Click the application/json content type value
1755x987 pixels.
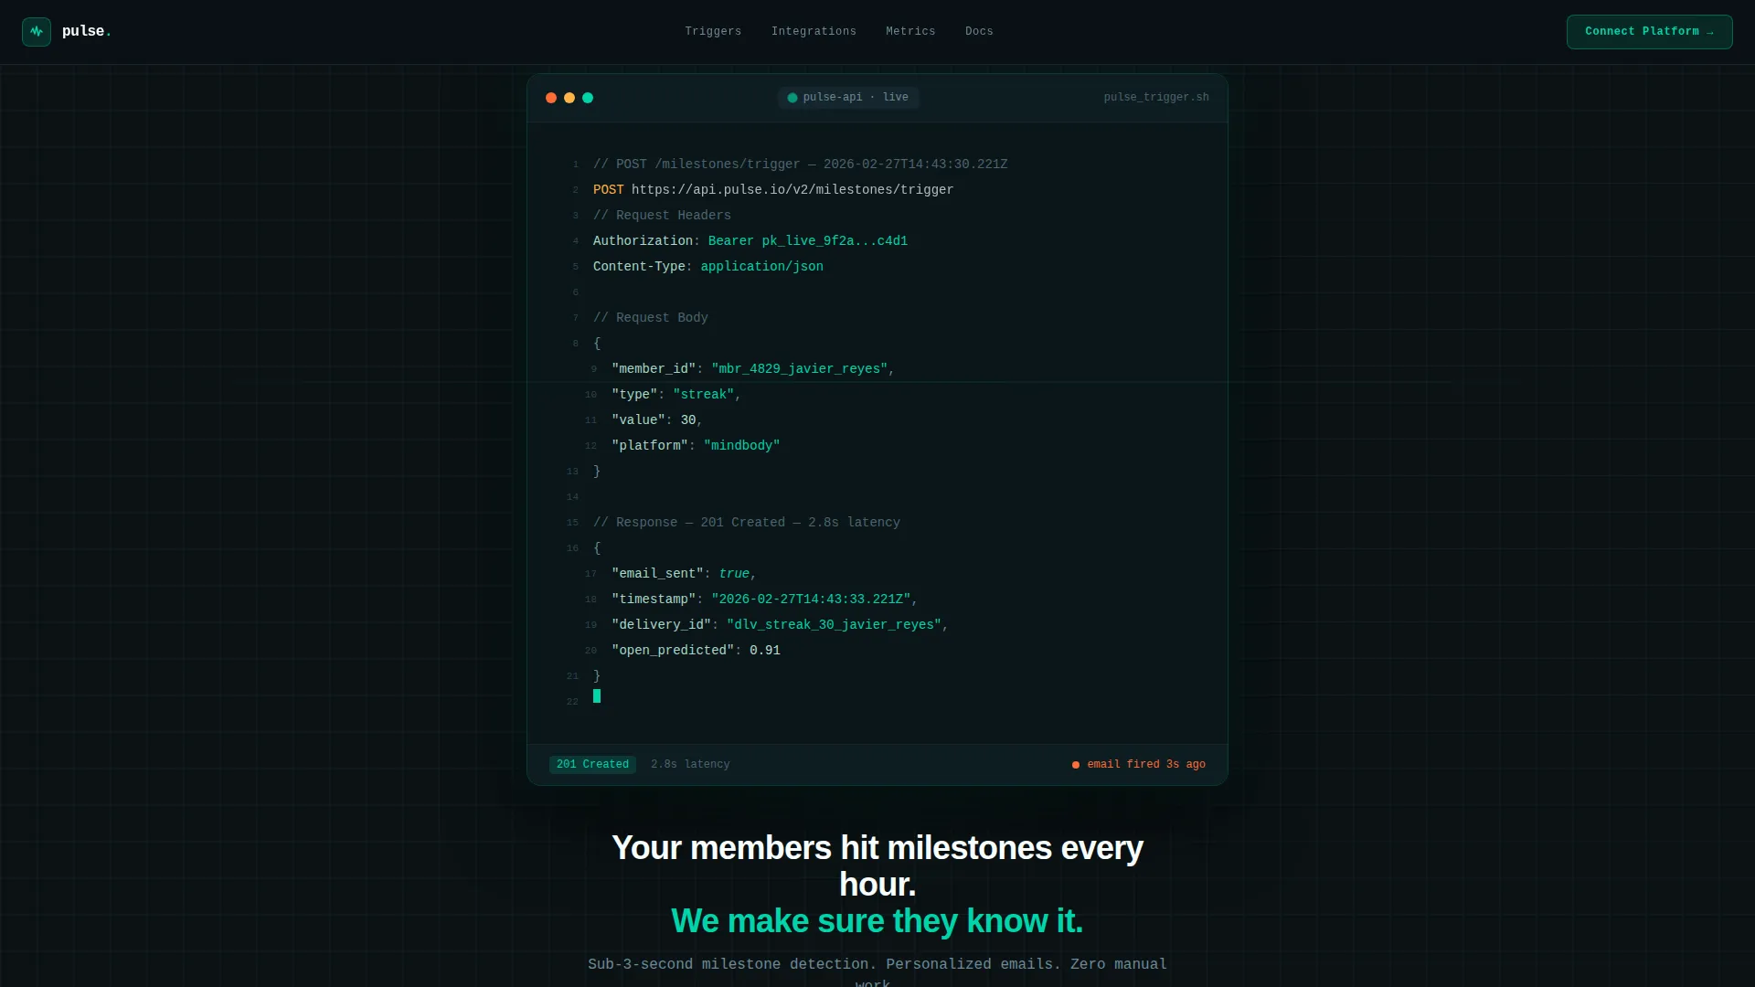[761, 267]
